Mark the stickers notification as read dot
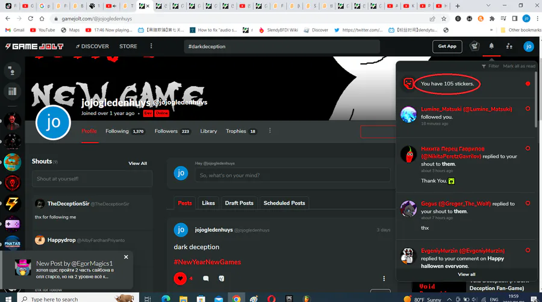This screenshot has width=542, height=302. [528, 84]
